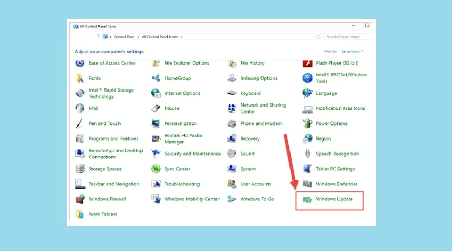The height and width of the screenshot is (251, 452).
Task: Open the View by Large icons dropdown
Action: point(352,51)
